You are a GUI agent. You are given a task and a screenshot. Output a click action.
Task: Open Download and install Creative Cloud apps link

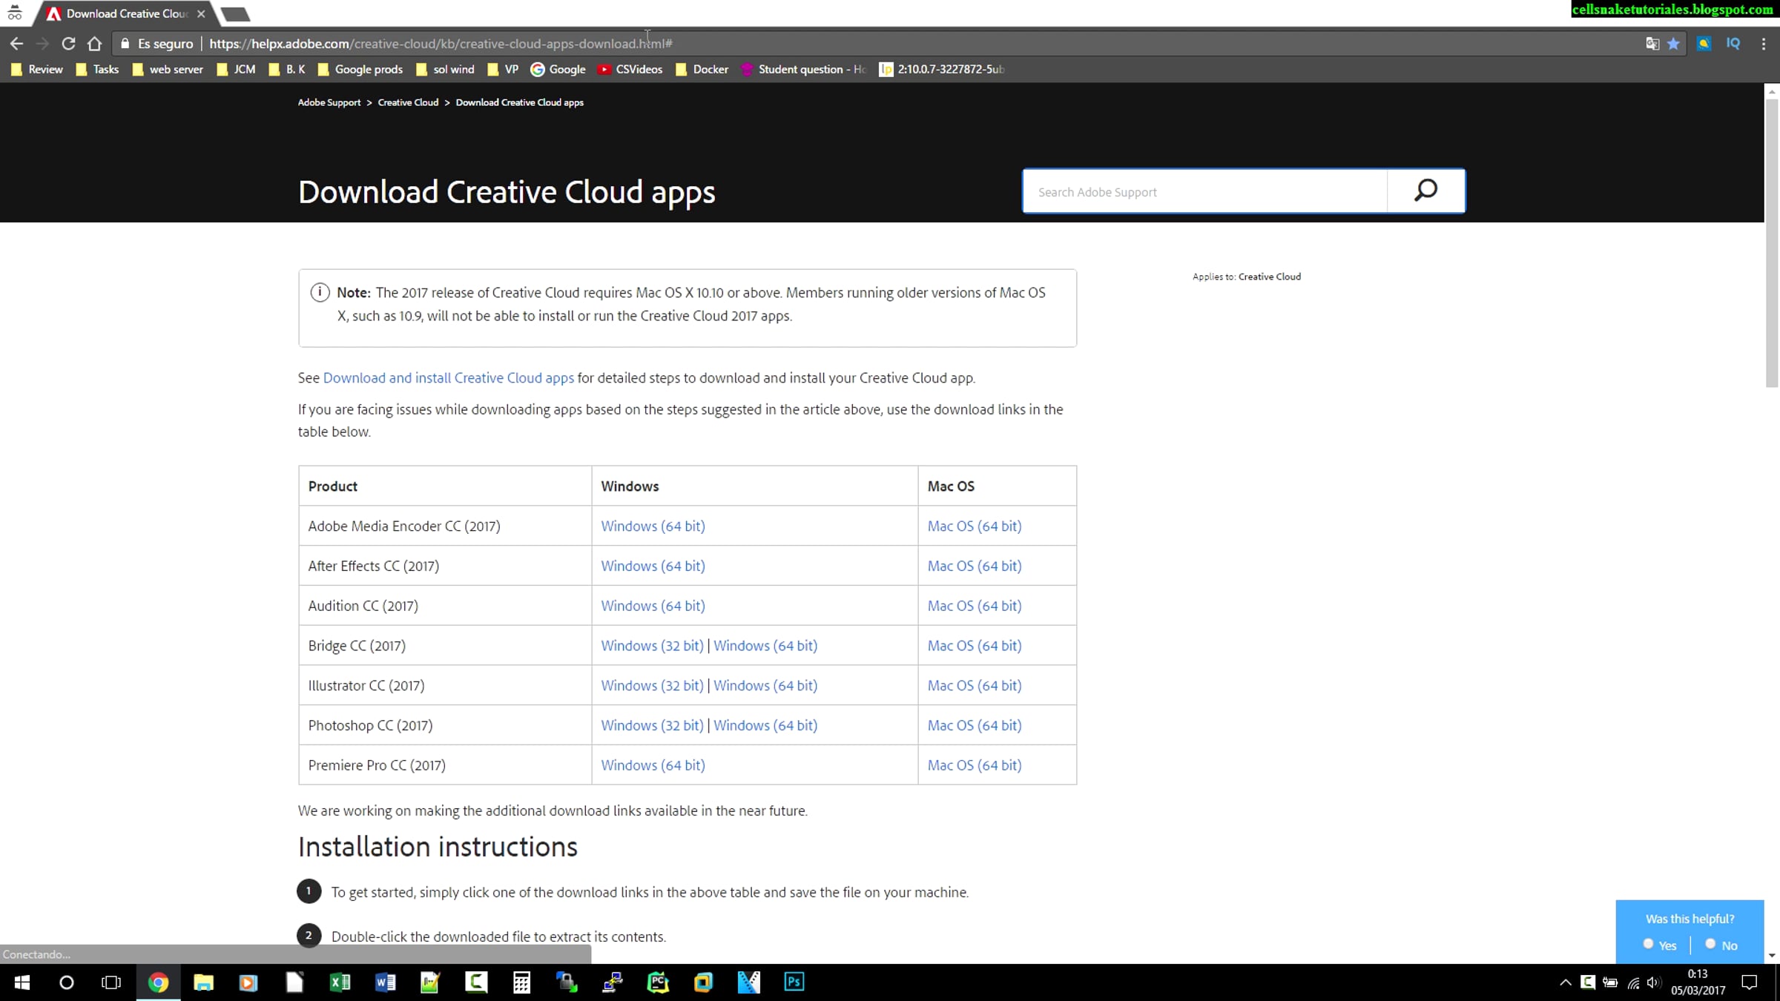[x=449, y=377]
